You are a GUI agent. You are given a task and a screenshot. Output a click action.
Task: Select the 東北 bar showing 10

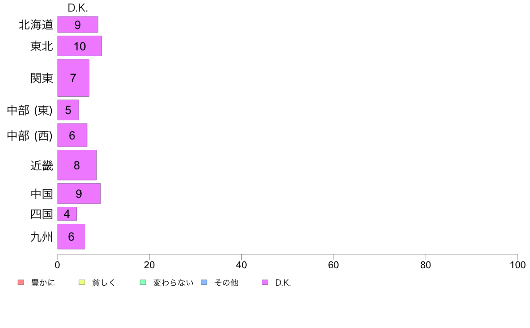(x=79, y=46)
